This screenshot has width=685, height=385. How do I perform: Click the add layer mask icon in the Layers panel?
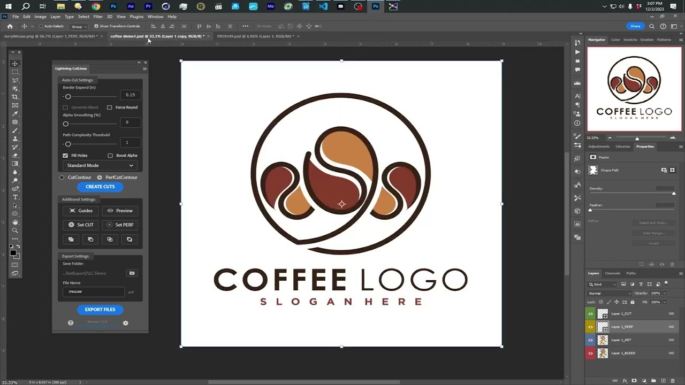[x=635, y=381]
